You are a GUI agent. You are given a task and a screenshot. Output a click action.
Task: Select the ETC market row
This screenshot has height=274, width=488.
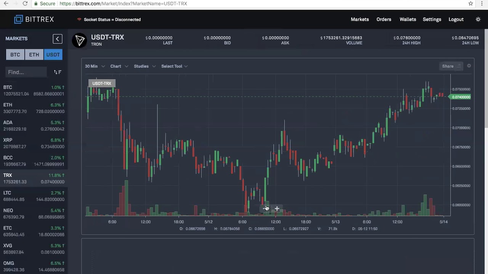(x=34, y=231)
